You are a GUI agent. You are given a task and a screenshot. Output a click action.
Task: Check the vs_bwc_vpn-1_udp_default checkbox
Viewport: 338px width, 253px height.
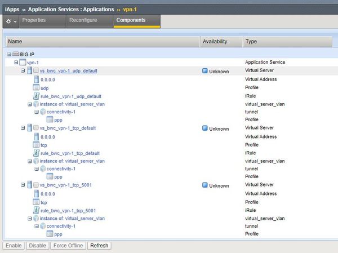pos(35,71)
